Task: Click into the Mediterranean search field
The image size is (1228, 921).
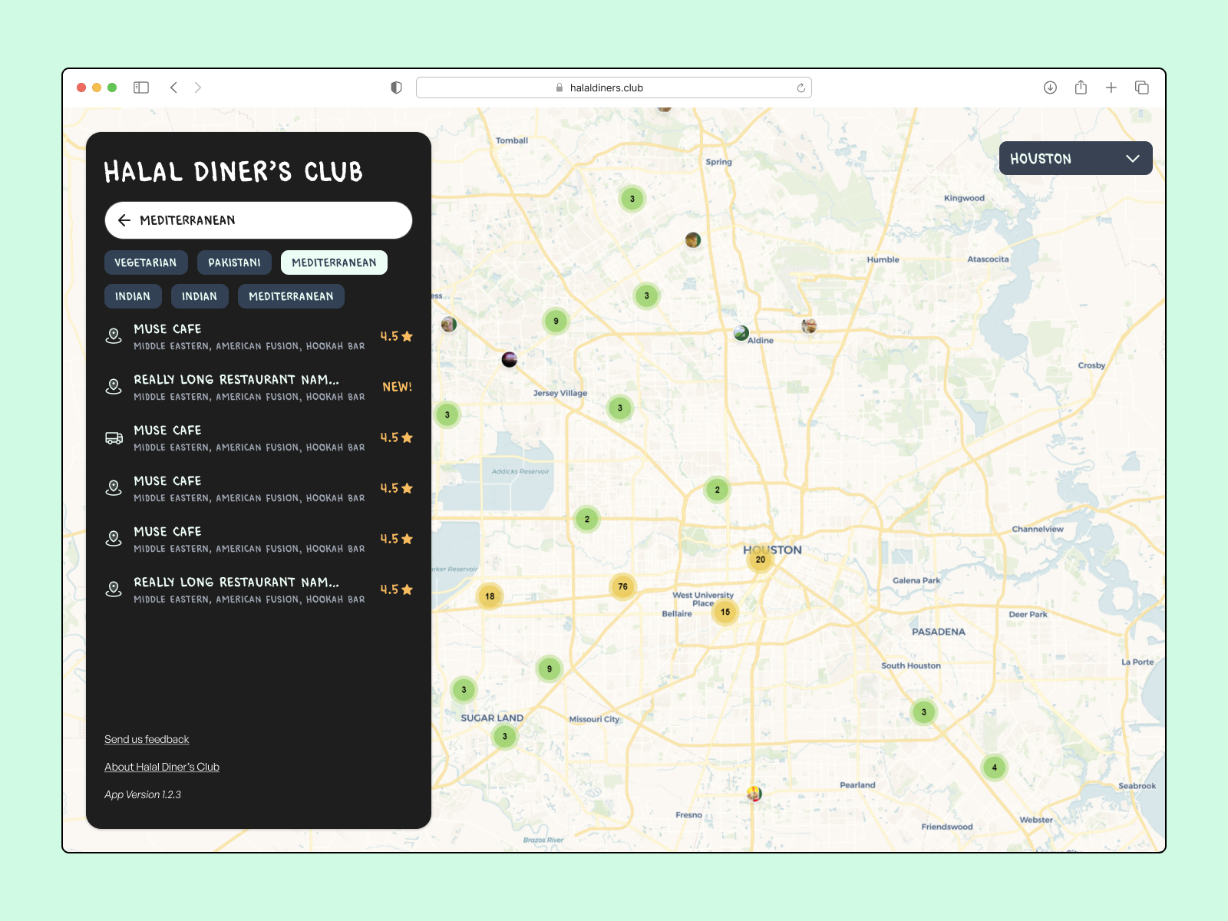Action: tap(259, 220)
